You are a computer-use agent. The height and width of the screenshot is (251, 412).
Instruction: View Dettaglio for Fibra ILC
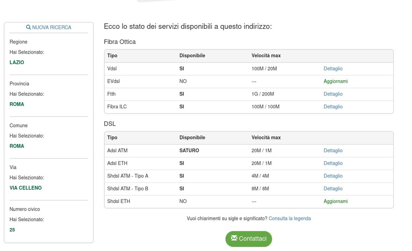333,107
